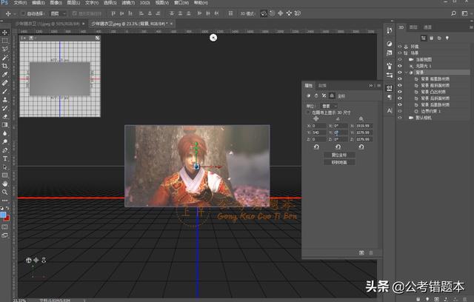Hide the 背景 mesh eye icon

click(400, 73)
